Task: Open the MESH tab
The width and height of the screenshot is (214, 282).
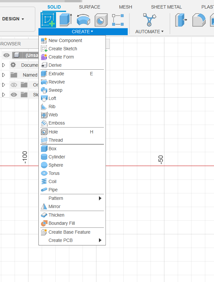Action: (x=126, y=7)
